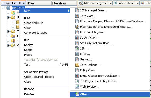The height and width of the screenshot is (98, 151).
Task: Click the Entity Classes from Database icon
Action: click(x=77, y=76)
